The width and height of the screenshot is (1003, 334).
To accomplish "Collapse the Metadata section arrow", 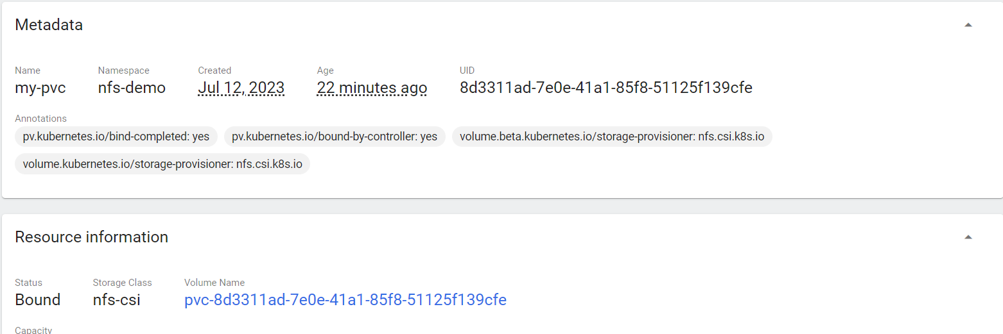I will point(968,25).
